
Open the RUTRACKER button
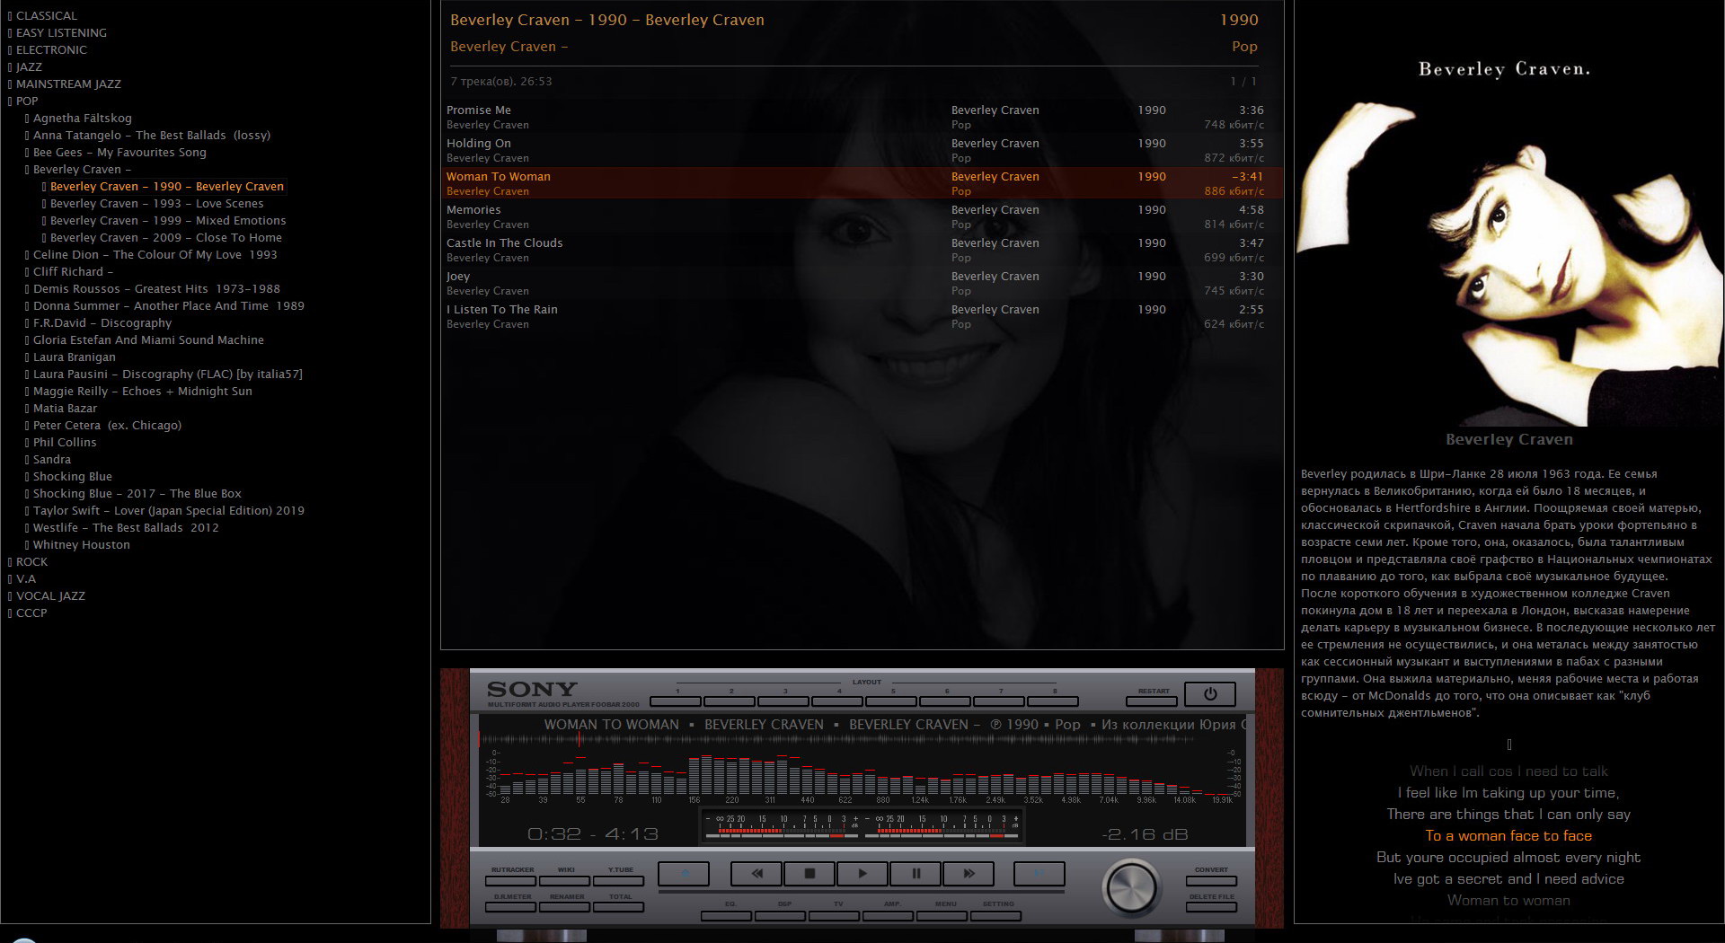(x=512, y=880)
